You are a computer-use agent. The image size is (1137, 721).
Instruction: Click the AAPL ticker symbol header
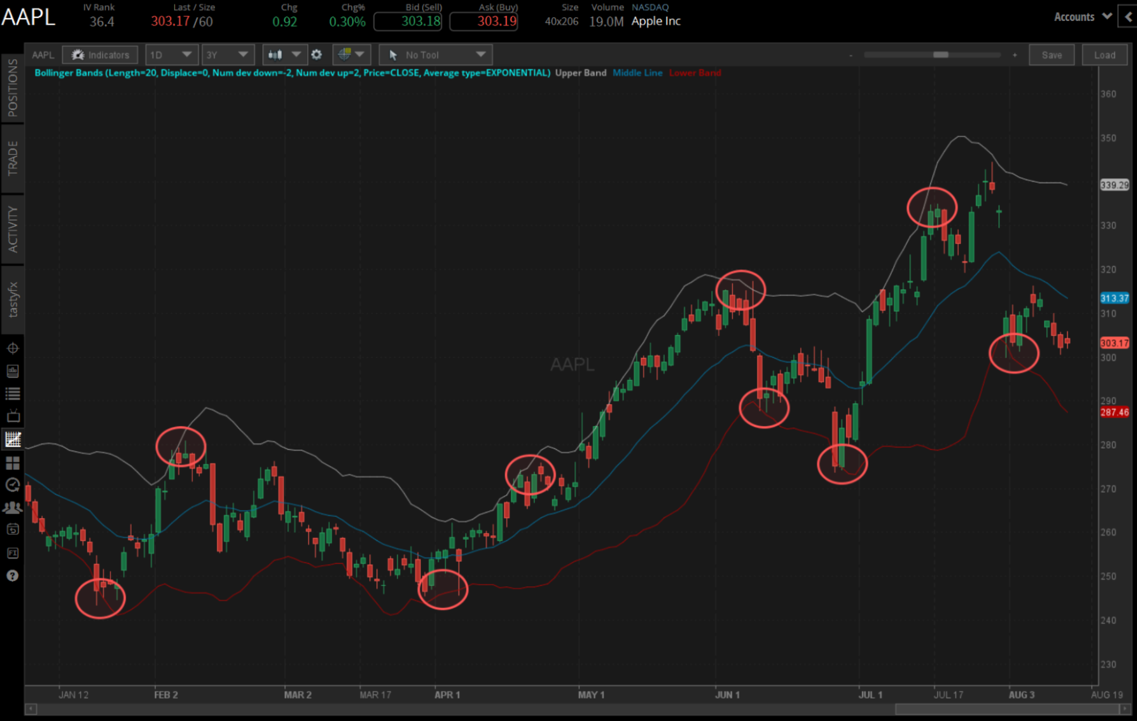28,17
